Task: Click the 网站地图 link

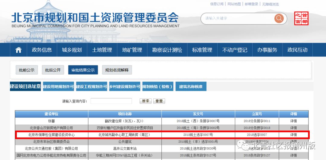Action: [234, 4]
